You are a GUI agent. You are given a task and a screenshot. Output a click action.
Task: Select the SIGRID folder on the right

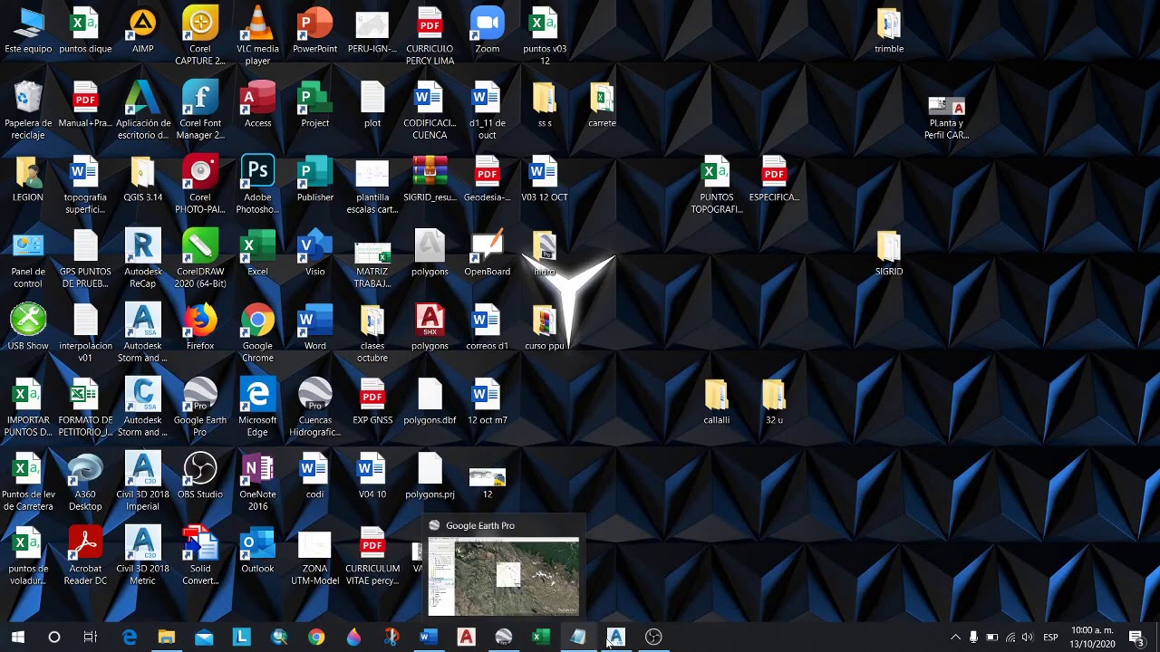click(889, 254)
